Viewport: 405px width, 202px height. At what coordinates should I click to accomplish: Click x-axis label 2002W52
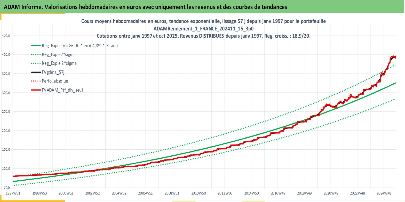click(92, 193)
